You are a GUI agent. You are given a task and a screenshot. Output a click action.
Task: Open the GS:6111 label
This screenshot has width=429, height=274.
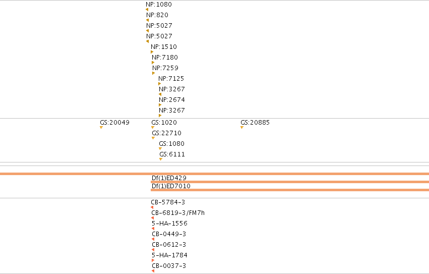(172, 154)
